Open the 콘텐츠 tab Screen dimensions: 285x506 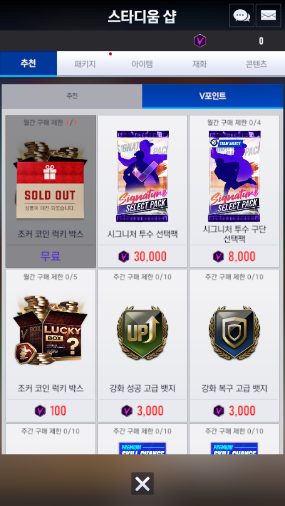[256, 64]
